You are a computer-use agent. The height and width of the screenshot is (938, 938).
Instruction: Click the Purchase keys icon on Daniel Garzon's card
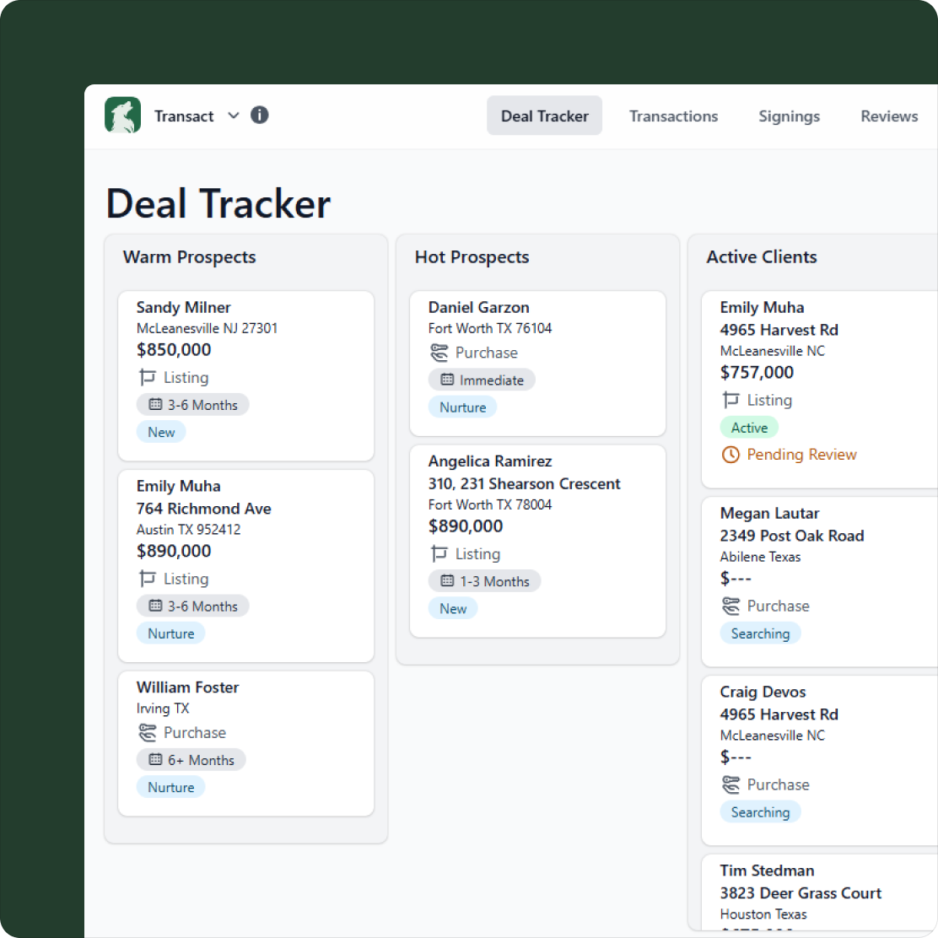439,353
